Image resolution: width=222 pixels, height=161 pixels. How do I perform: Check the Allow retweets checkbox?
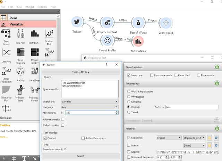[x=63, y=119]
